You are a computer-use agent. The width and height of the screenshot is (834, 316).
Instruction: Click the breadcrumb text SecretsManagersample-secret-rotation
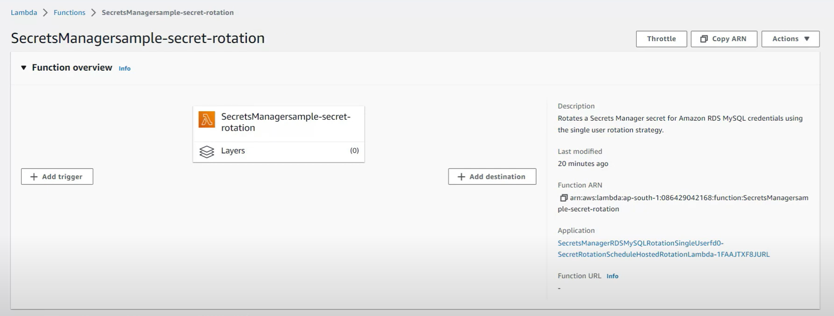(x=168, y=13)
